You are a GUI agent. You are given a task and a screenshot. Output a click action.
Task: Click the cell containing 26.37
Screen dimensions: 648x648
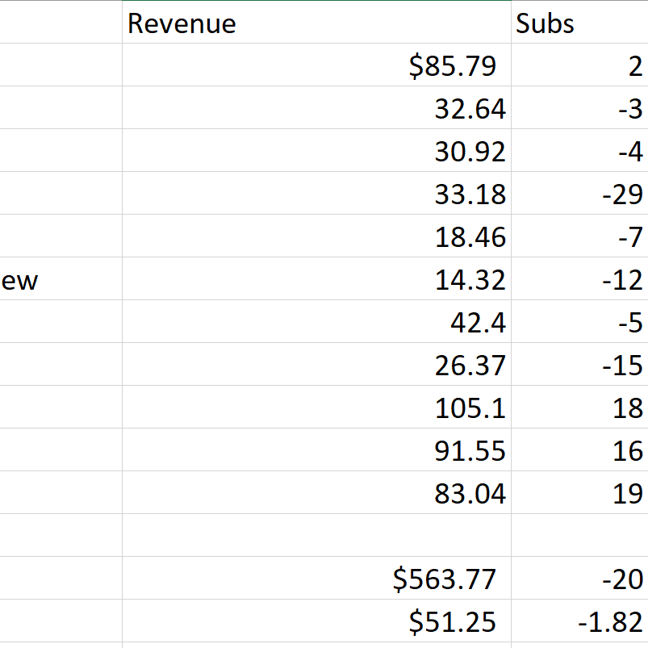316,365
